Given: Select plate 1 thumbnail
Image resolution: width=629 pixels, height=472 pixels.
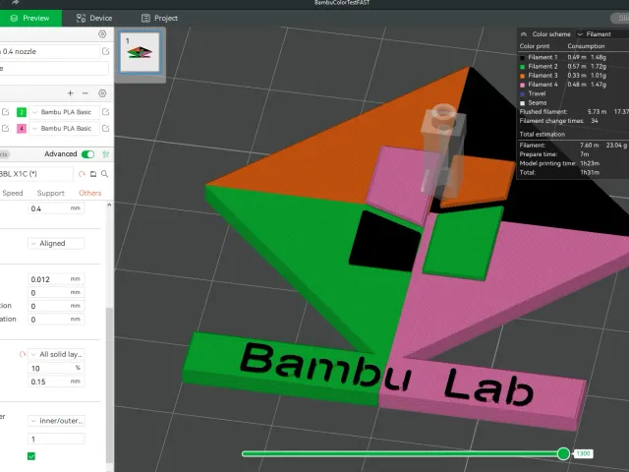Looking at the screenshot, I should pos(140,52).
